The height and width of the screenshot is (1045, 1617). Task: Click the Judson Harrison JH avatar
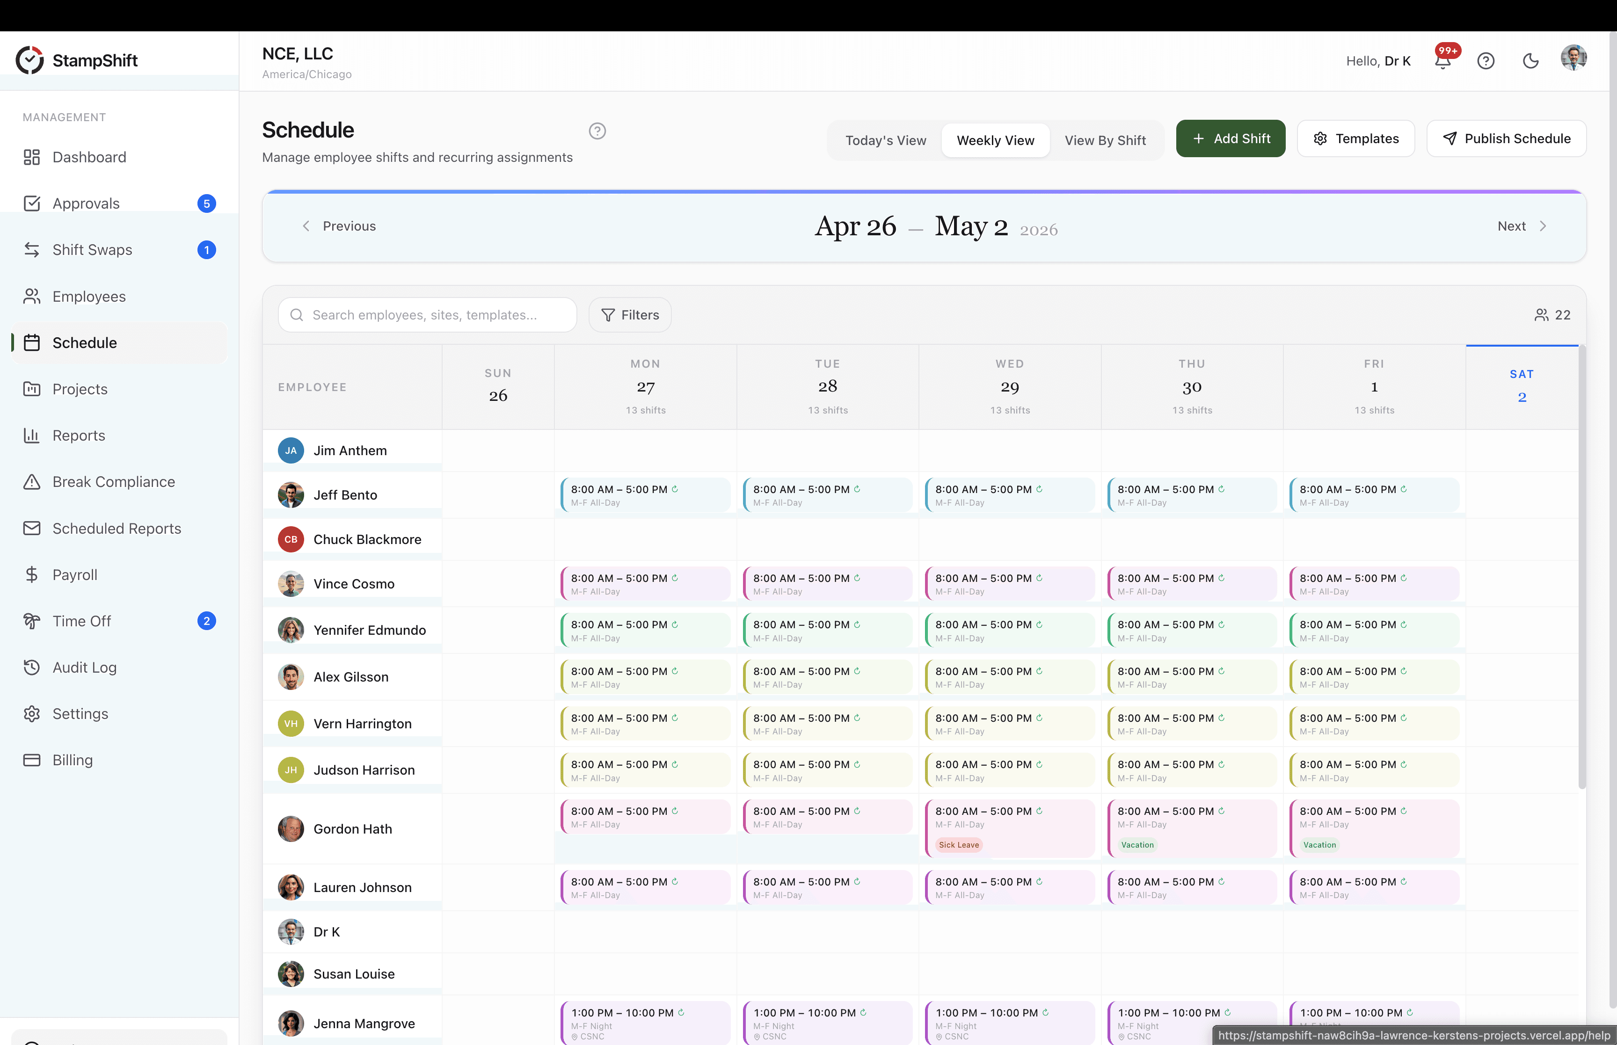[x=291, y=770]
